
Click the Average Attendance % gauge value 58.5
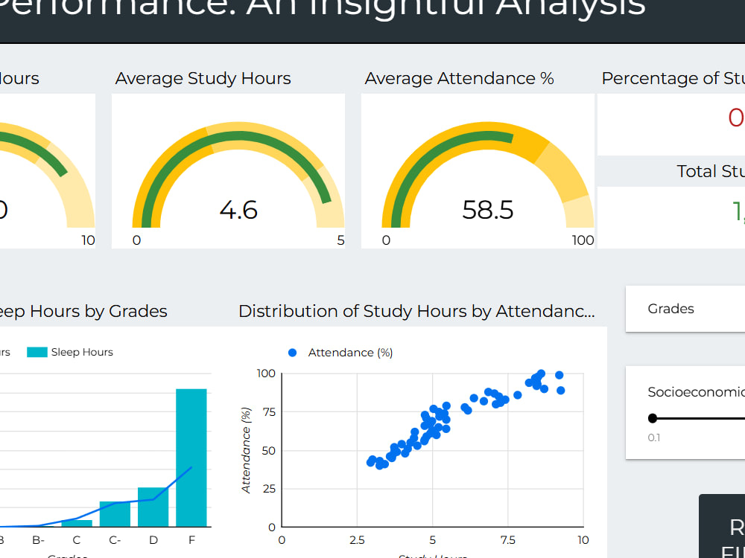point(488,210)
